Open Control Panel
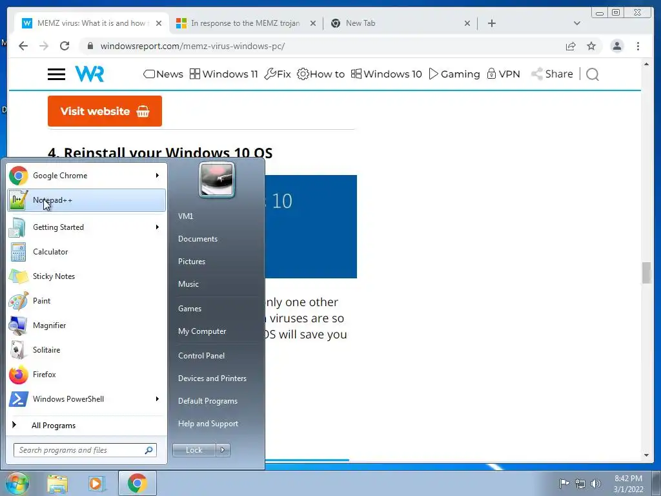Viewport: 661px width, 496px height. pos(201,356)
